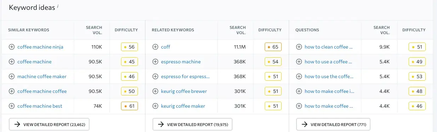Image resolution: width=437 pixels, height=132 pixels.
Task: Open question 'how to clean coffee ...'
Action: 329,47
